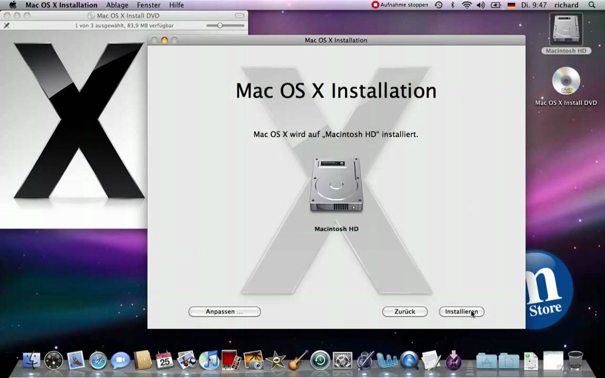The height and width of the screenshot is (378, 605).
Task: Open Address Book in the Dock
Action: pos(142,361)
